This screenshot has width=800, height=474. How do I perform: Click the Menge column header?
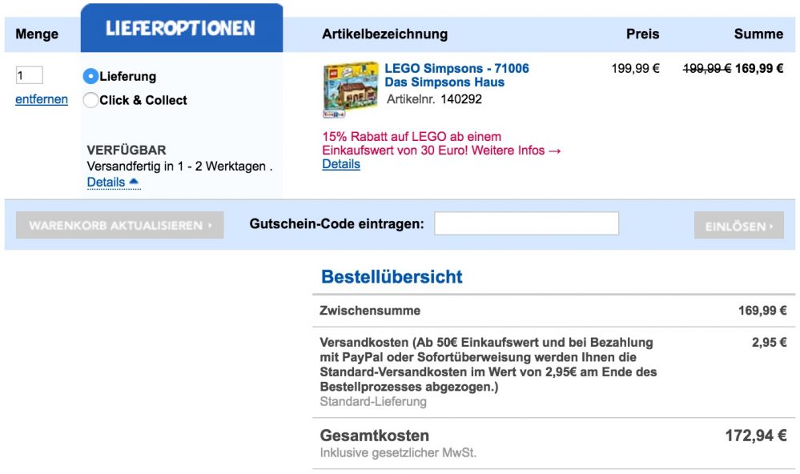coord(37,34)
